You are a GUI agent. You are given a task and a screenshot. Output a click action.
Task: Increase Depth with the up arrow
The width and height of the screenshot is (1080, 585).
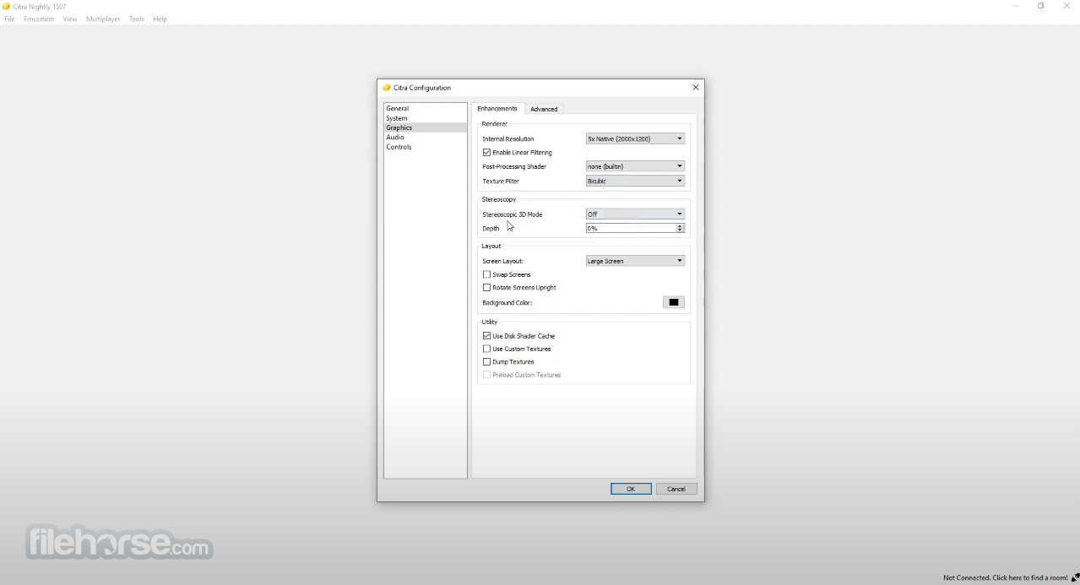680,225
